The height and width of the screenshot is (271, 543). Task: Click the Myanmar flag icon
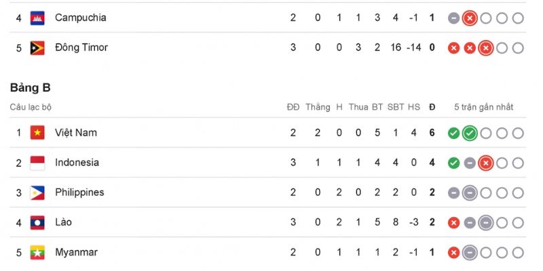click(37, 252)
